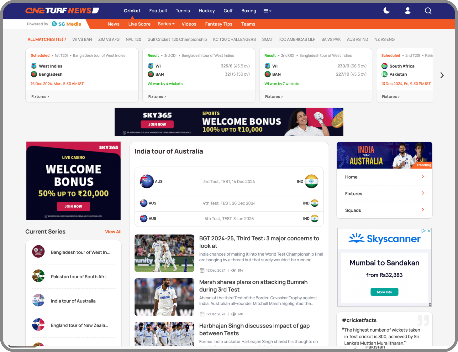This screenshot has width=458, height=352.
Task: Click the South Africa flag icon
Action: [384, 66]
